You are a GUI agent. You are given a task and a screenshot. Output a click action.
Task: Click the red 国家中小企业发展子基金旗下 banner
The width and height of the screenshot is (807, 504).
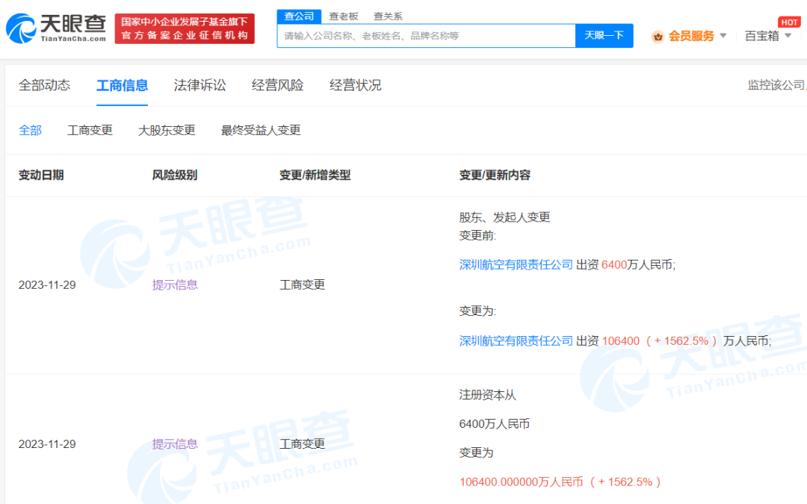[185, 29]
